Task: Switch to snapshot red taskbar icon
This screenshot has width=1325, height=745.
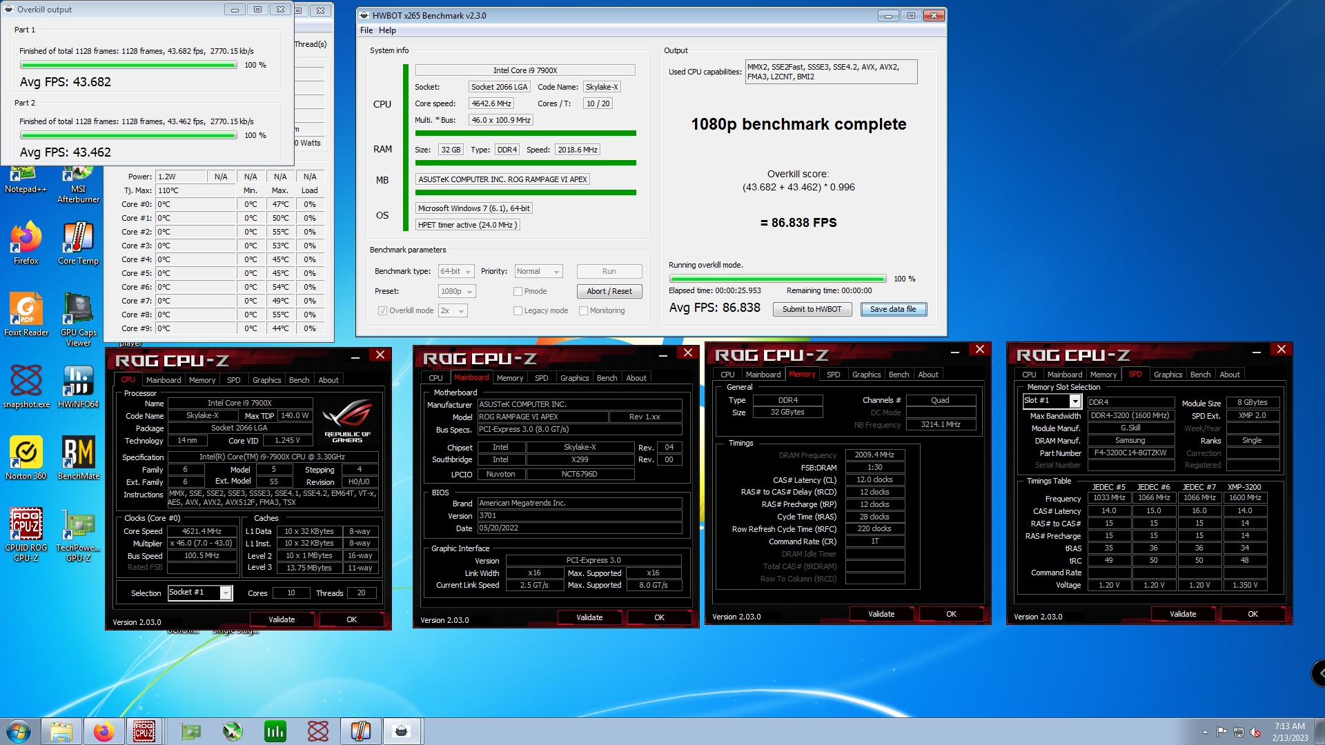Action: click(x=318, y=731)
